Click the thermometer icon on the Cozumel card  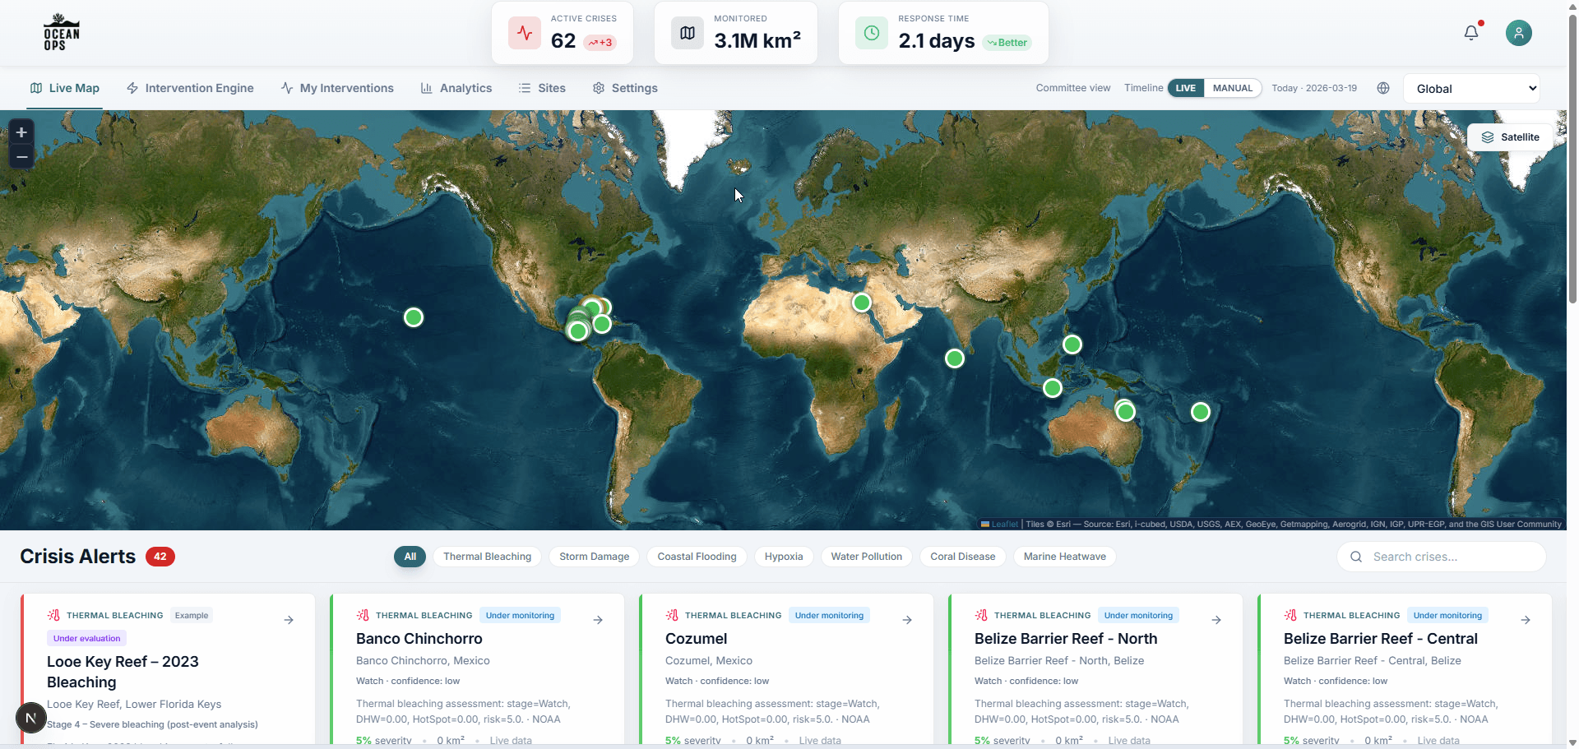[x=673, y=615]
